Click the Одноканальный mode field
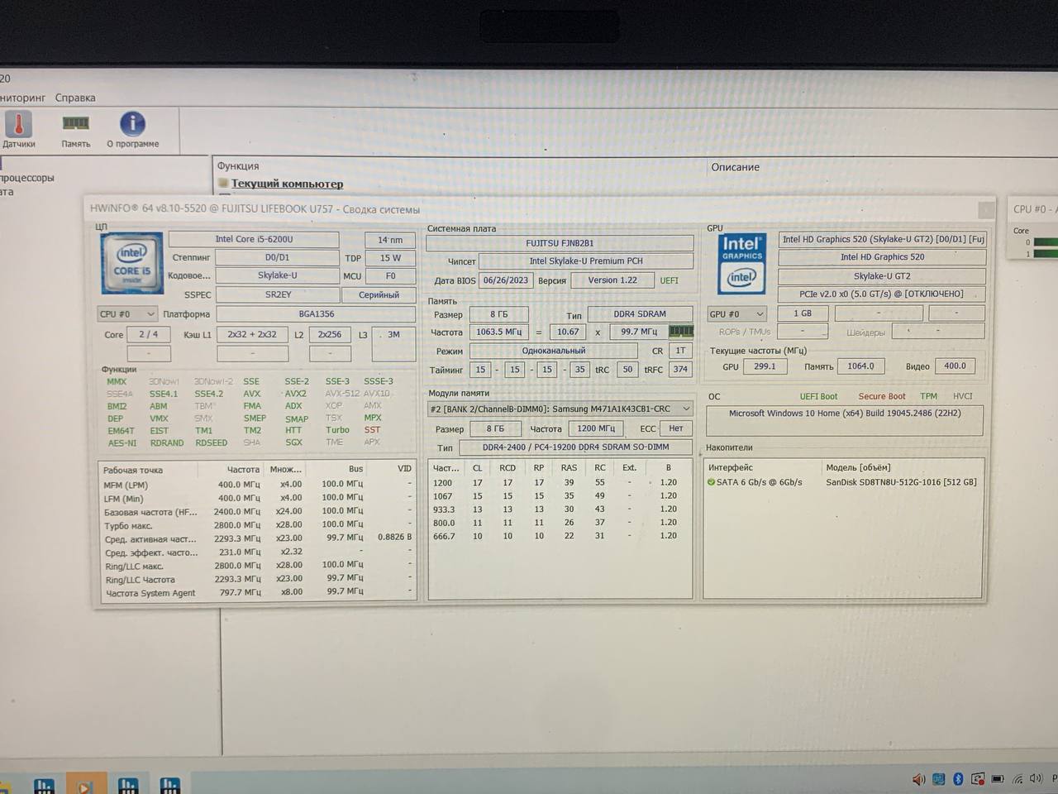 click(x=553, y=351)
